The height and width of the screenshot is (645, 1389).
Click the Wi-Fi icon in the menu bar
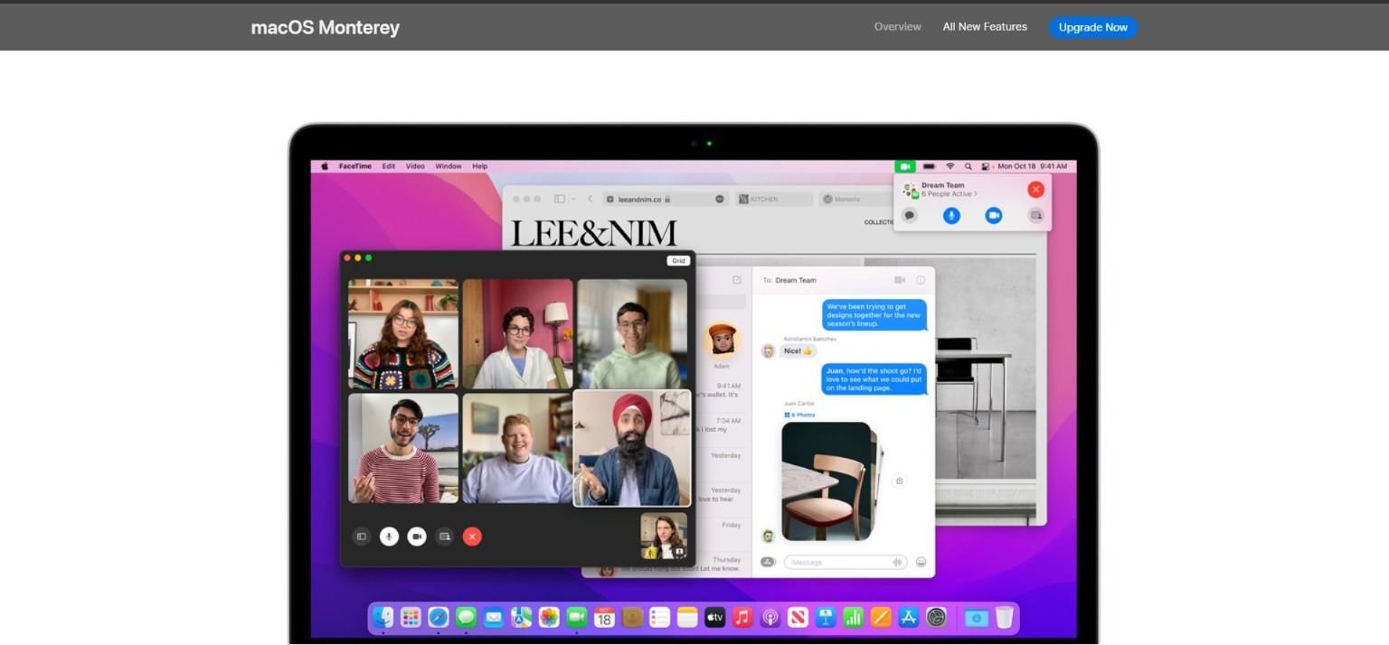click(950, 166)
